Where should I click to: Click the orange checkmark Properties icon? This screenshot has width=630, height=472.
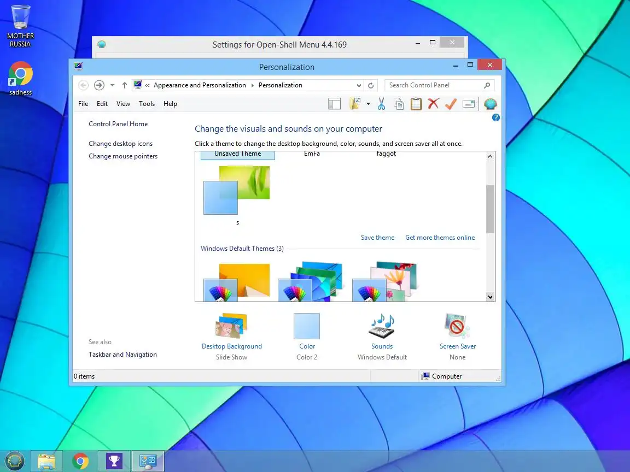(x=451, y=104)
